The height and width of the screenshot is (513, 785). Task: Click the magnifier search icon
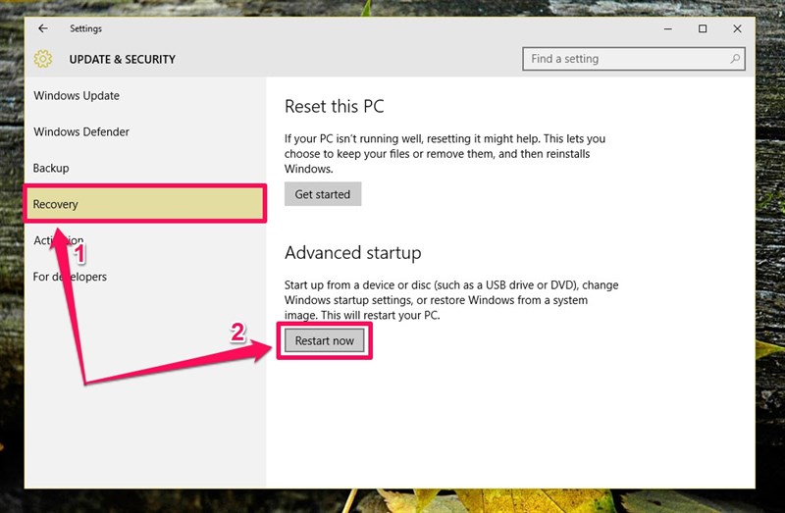[x=735, y=59]
